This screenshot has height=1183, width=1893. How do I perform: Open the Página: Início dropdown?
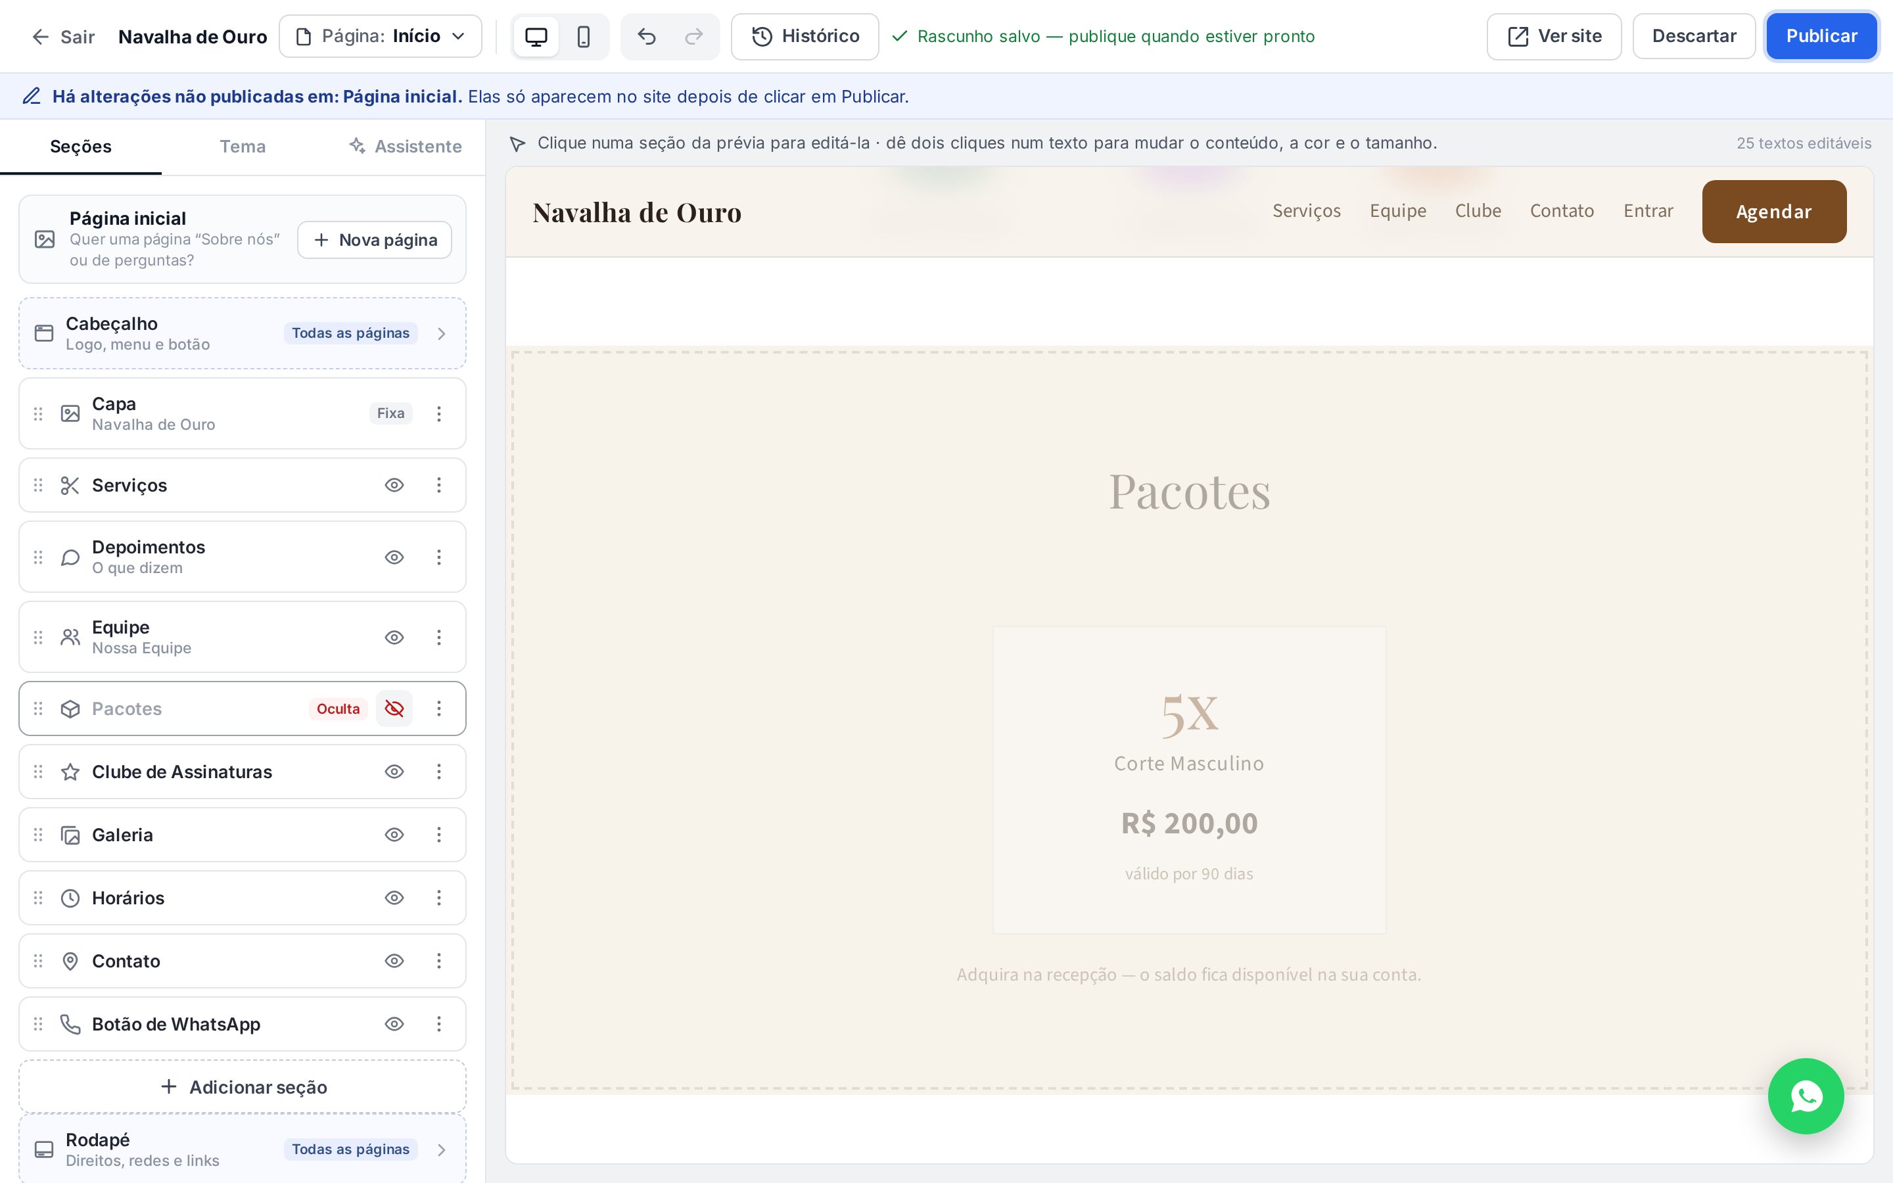(380, 36)
